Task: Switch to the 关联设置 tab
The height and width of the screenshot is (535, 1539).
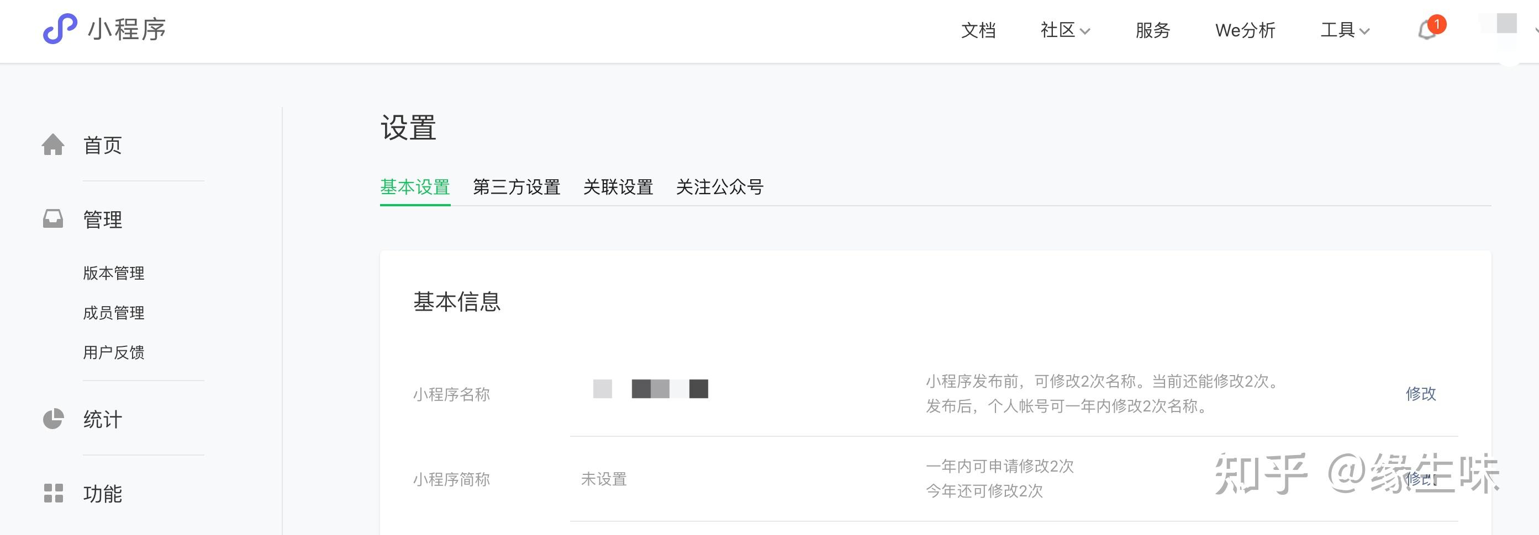Action: (x=618, y=188)
